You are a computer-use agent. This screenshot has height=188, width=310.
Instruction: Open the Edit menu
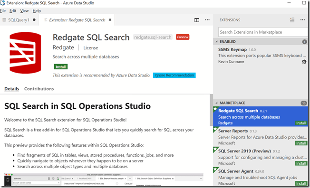[x=13, y=11]
